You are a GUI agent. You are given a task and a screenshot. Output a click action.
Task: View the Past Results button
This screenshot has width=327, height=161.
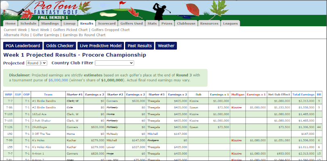(x=140, y=46)
